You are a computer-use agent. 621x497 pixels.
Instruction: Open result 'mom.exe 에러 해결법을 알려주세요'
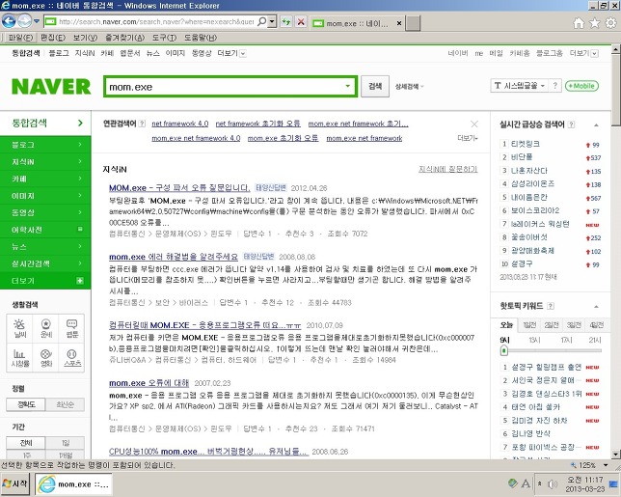click(x=174, y=257)
